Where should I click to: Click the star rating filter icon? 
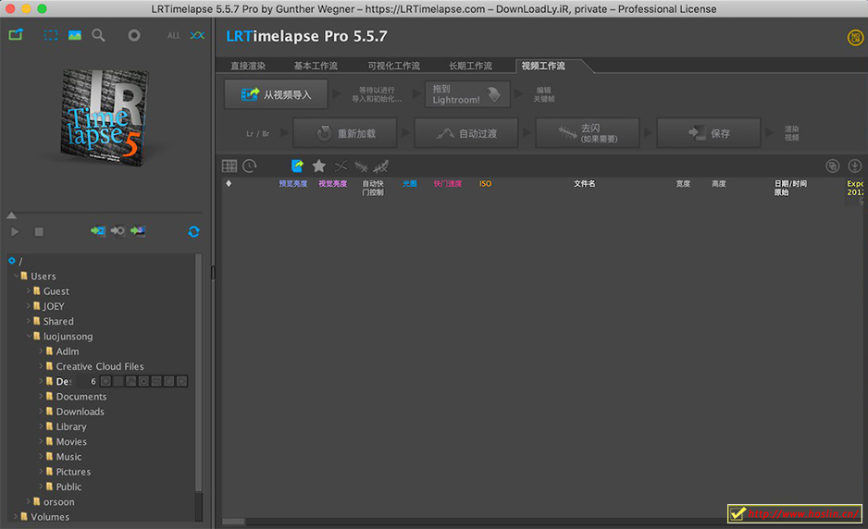coord(319,166)
